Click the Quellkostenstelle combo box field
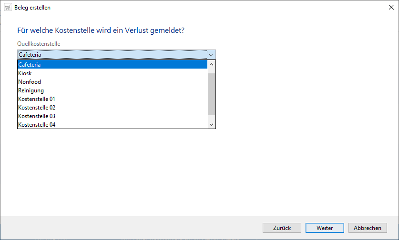Screen dimensions: 399x240 click(x=112, y=55)
